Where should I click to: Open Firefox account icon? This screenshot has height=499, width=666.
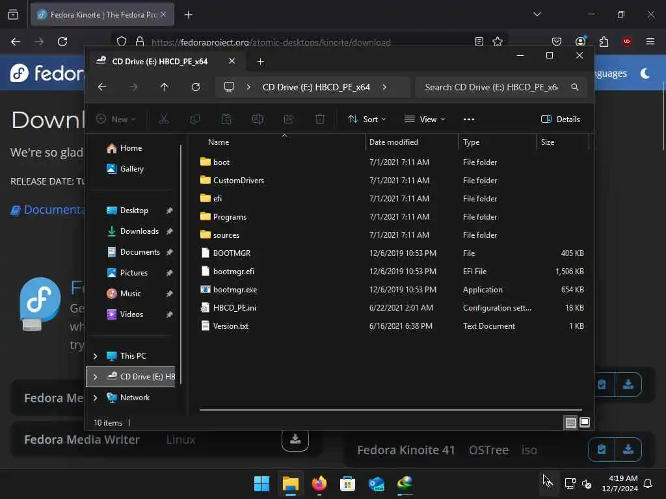point(581,41)
